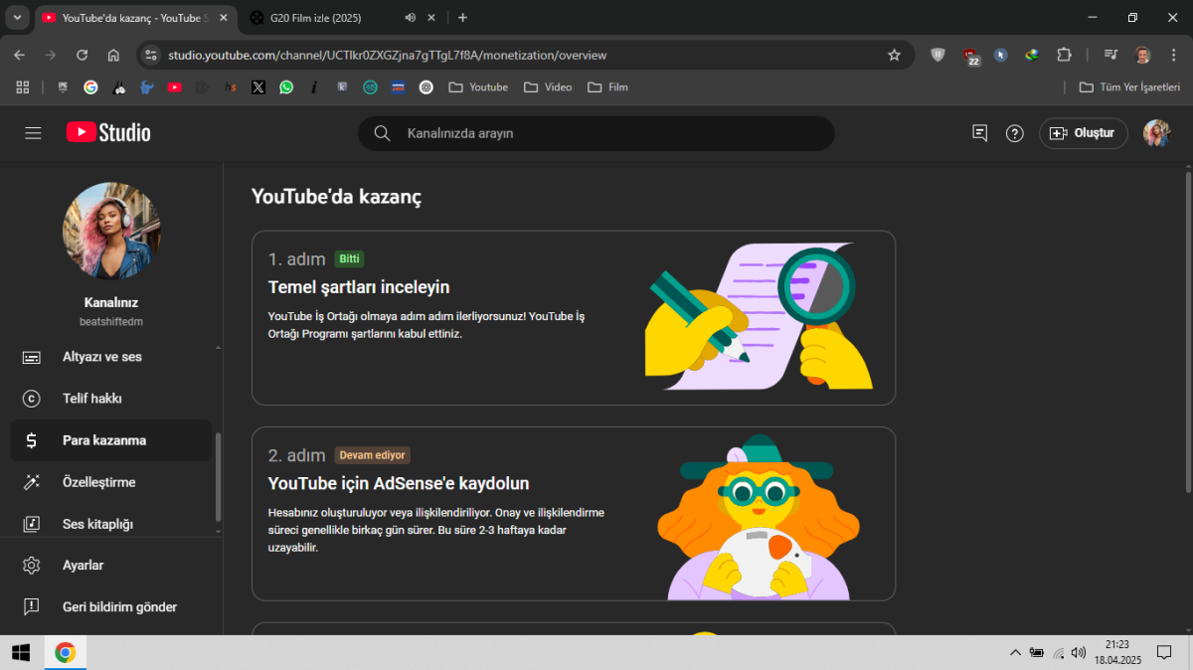
Task: Click the music note icon beside Ses kitaplığı
Action: click(x=32, y=524)
